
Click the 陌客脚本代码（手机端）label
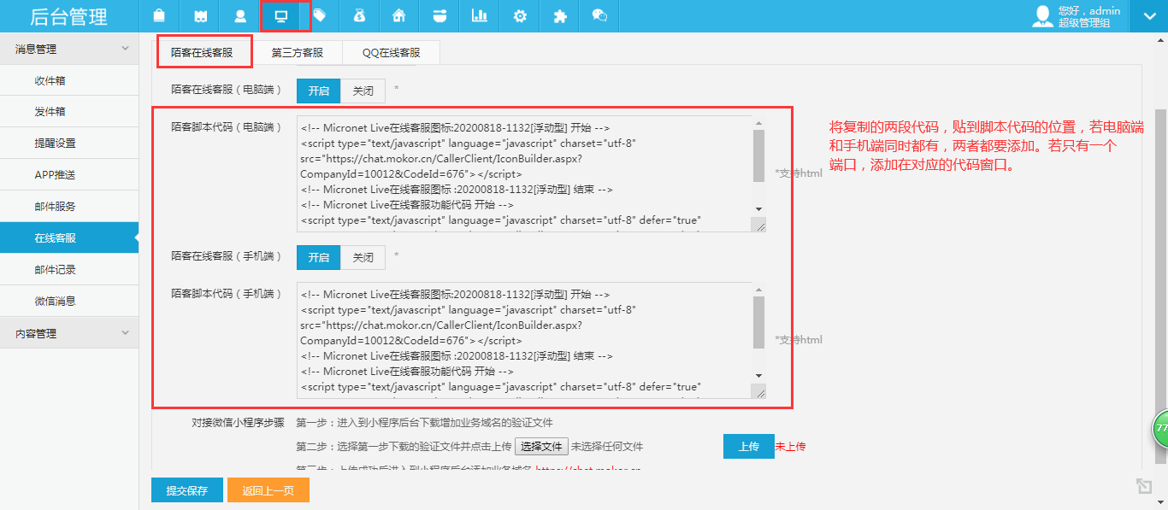tap(227, 293)
